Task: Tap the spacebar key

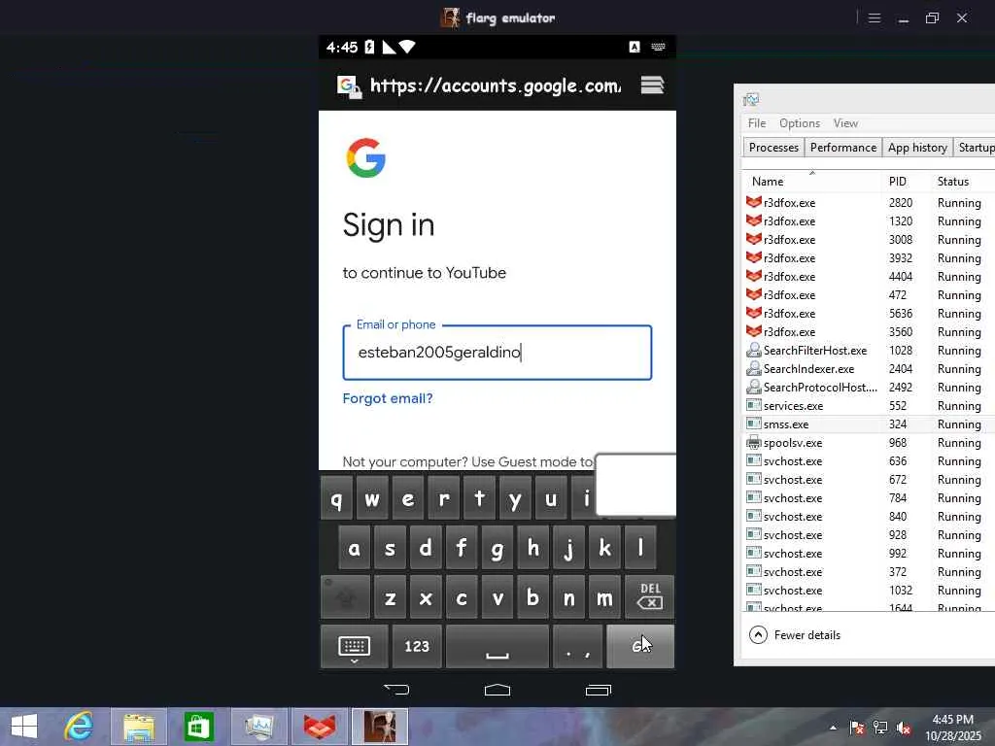Action: coord(497,647)
